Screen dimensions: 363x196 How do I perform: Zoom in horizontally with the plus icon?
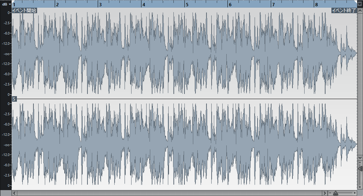coord(355,193)
